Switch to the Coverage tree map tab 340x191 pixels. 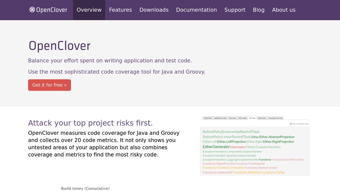(276, 118)
